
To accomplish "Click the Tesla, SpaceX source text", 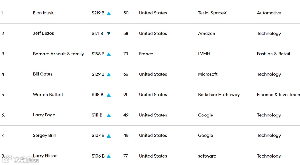I will point(212,13).
